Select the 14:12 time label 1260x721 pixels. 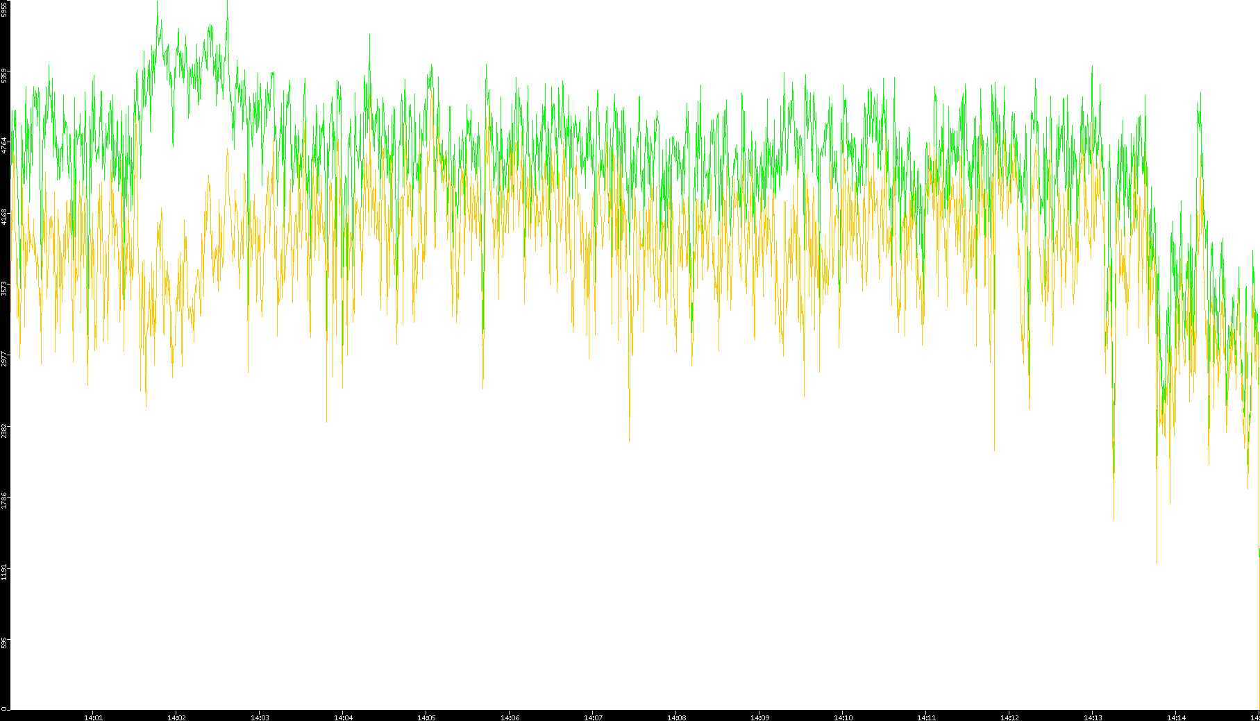pos(1009,717)
